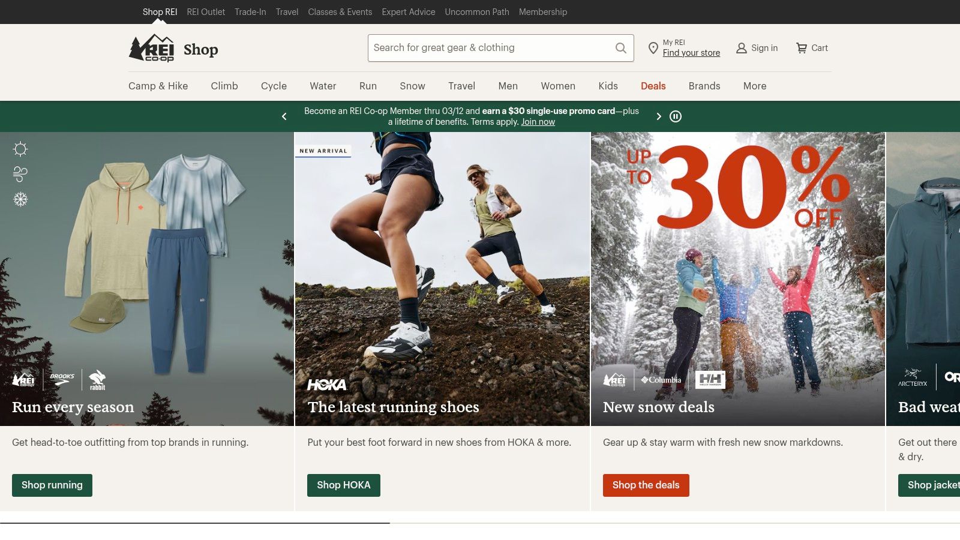960x540 pixels.
Task: Click the Sign in link text
Action: (x=764, y=48)
